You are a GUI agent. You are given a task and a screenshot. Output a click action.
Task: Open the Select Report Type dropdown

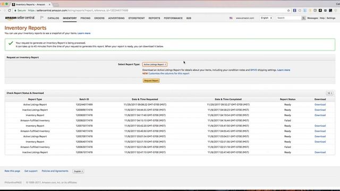155,64
